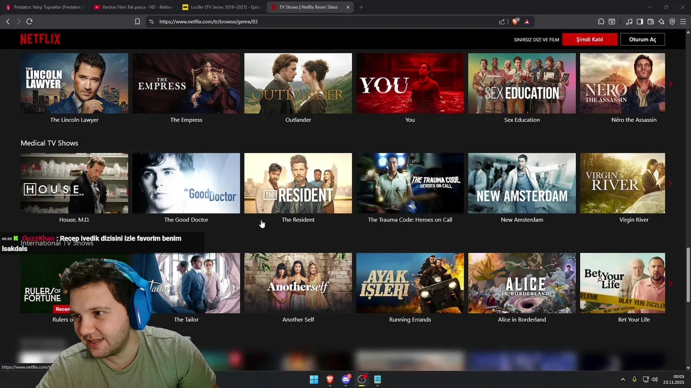Switch to the Lucifer TV Series tab
Viewport: 691px width, 388px height.
[222, 7]
